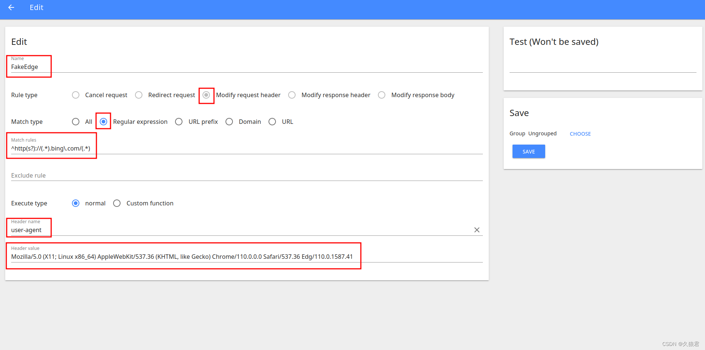Select Redirect request rule type
The width and height of the screenshot is (705, 350).
(139, 95)
